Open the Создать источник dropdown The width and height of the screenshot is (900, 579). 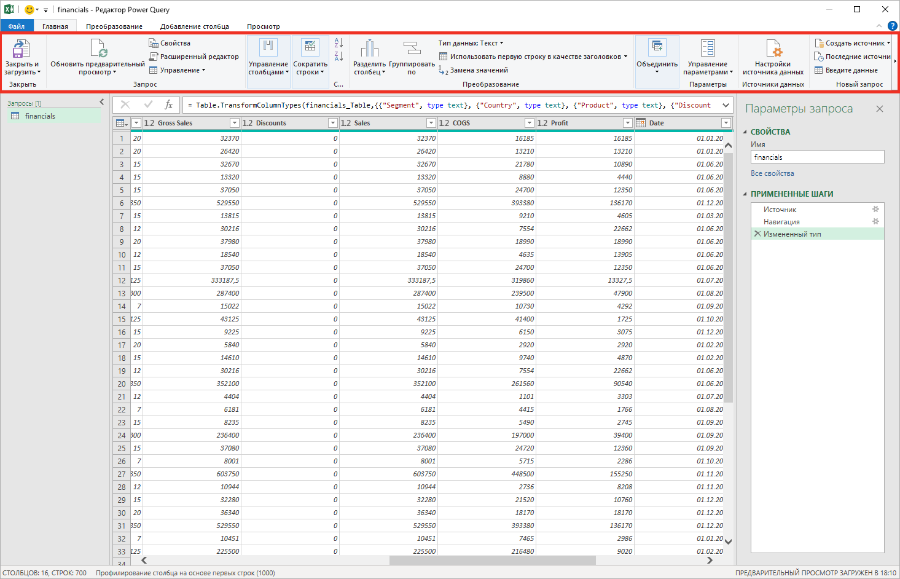coord(853,43)
